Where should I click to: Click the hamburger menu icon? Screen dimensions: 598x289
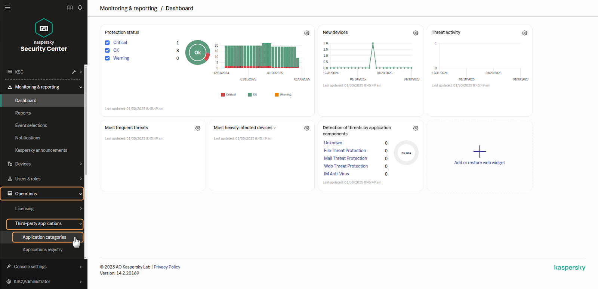click(x=8, y=7)
